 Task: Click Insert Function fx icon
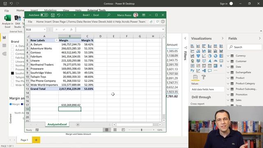[x=71, y=30]
